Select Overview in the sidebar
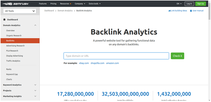 (x=10, y=31)
